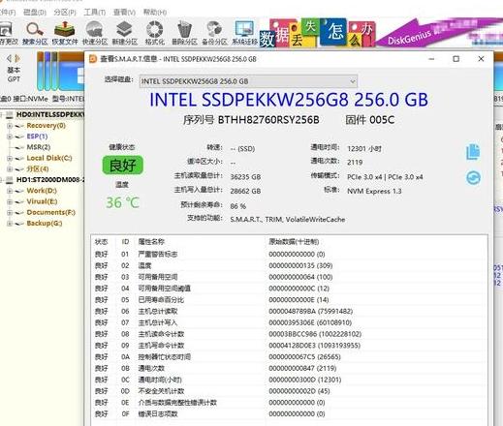Screen dimensions: 503x426
Task: Open the 工具(T) menu
Action: pyautogui.click(x=95, y=13)
